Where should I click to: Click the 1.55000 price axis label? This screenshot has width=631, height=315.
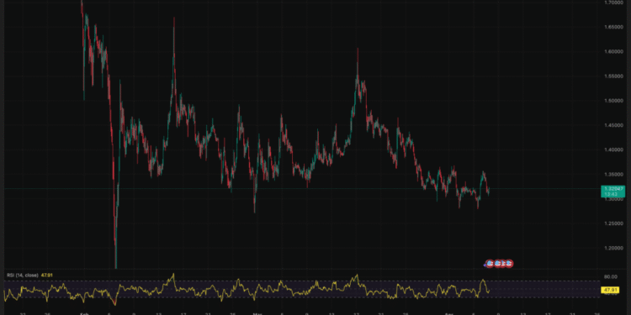pos(614,76)
